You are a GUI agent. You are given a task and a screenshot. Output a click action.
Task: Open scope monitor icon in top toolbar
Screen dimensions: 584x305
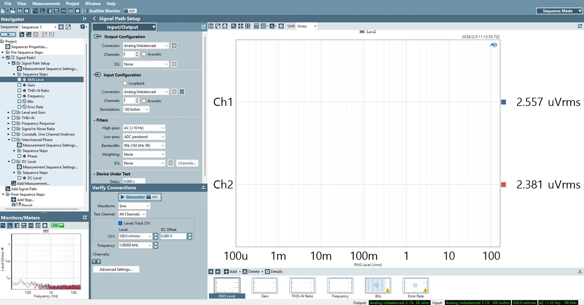tap(35, 11)
